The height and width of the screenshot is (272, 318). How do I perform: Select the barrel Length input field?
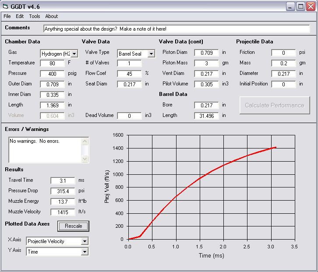point(206,116)
